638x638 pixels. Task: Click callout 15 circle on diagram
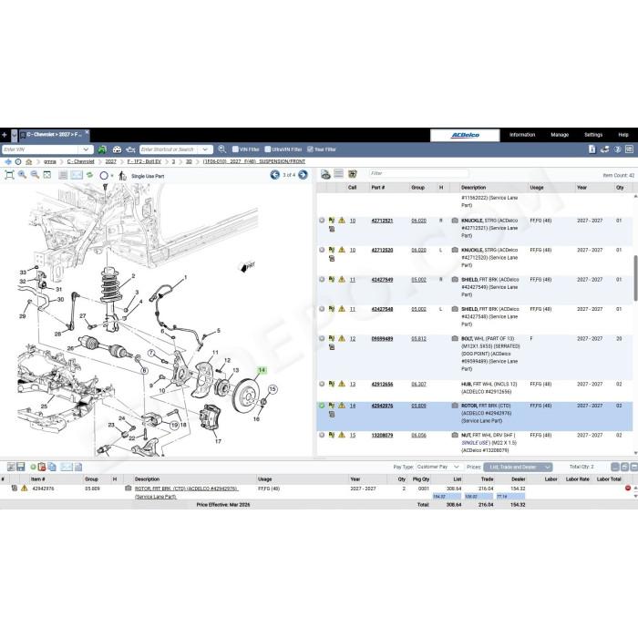(x=273, y=389)
